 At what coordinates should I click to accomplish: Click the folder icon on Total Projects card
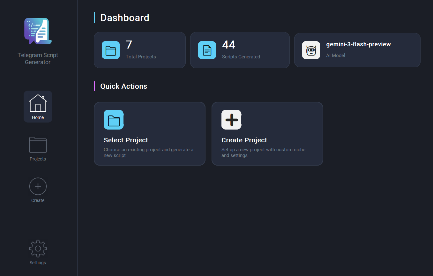(x=111, y=50)
